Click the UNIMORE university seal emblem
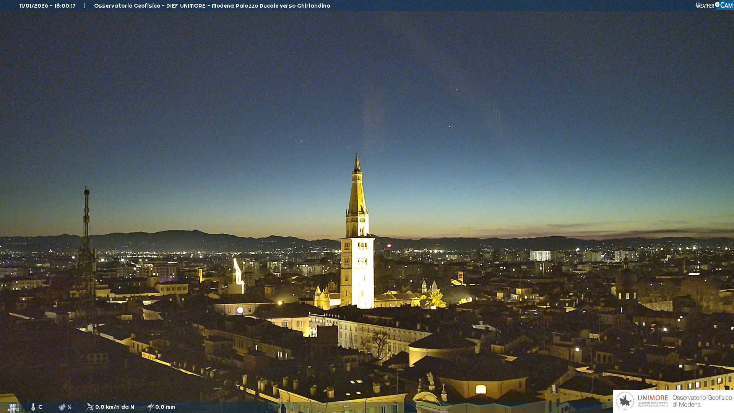Viewport: 734px width, 413px height. click(x=625, y=401)
